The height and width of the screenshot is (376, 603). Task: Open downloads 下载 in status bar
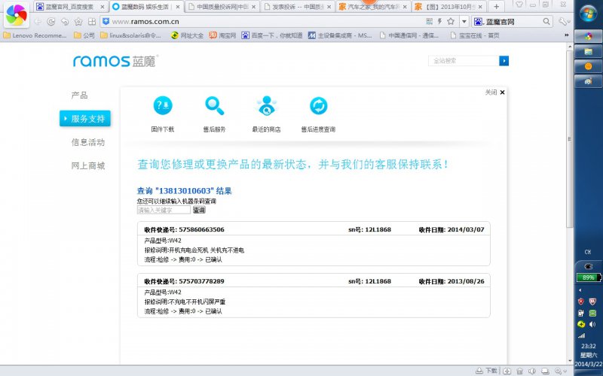click(x=487, y=371)
